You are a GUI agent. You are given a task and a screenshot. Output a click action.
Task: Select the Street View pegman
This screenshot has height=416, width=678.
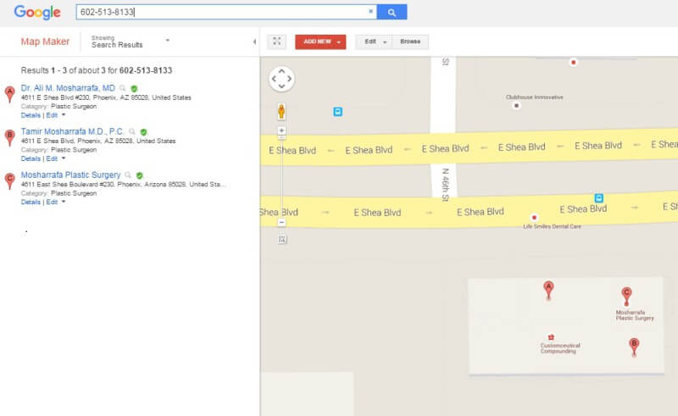coord(281,112)
